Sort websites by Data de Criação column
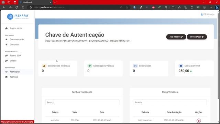The width and height of the screenshot is (220, 124). click(174, 112)
